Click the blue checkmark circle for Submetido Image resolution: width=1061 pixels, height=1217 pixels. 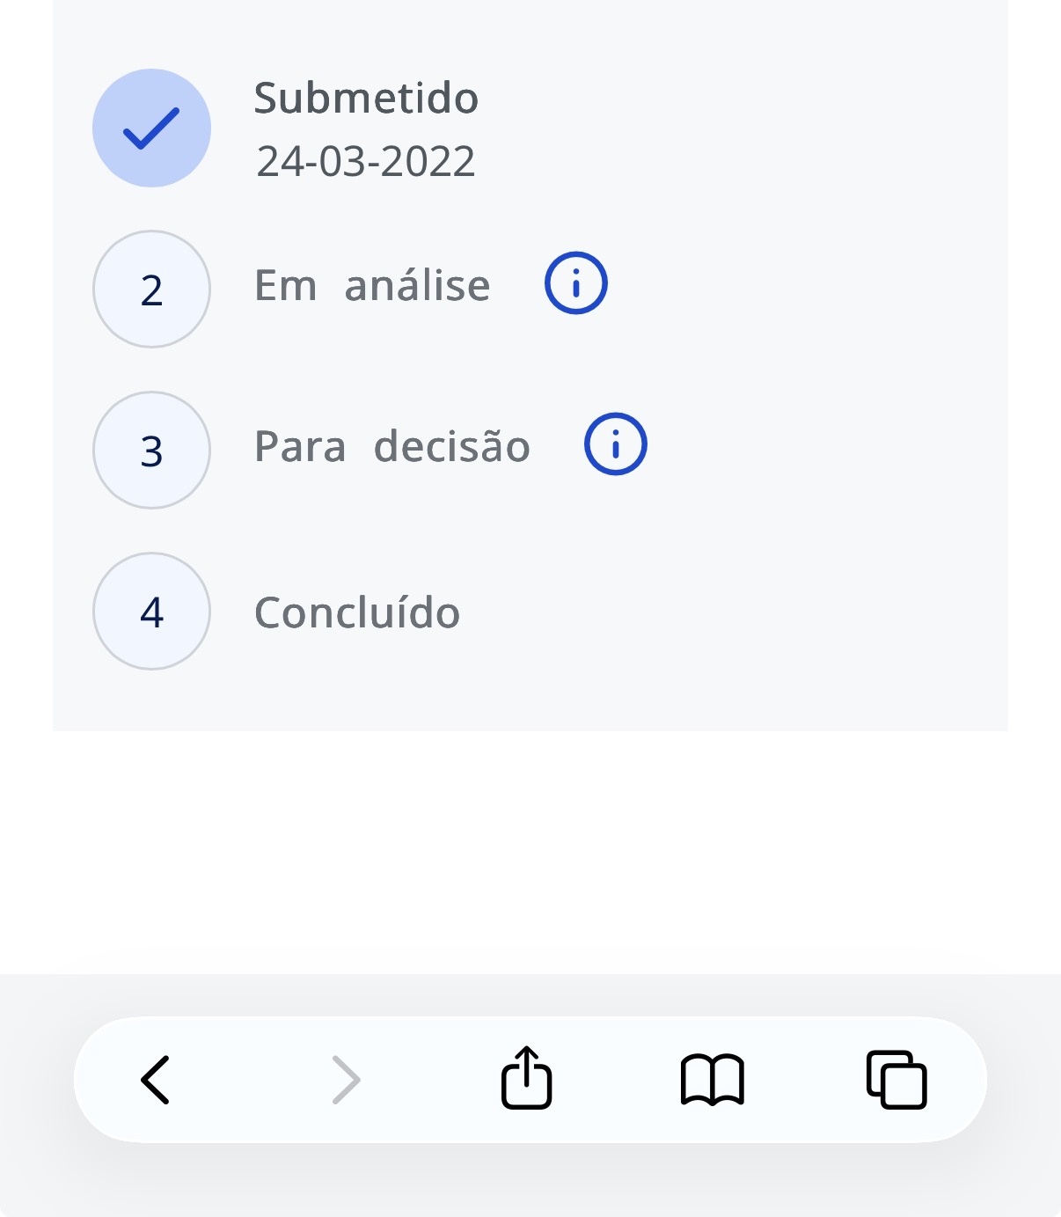pos(151,128)
